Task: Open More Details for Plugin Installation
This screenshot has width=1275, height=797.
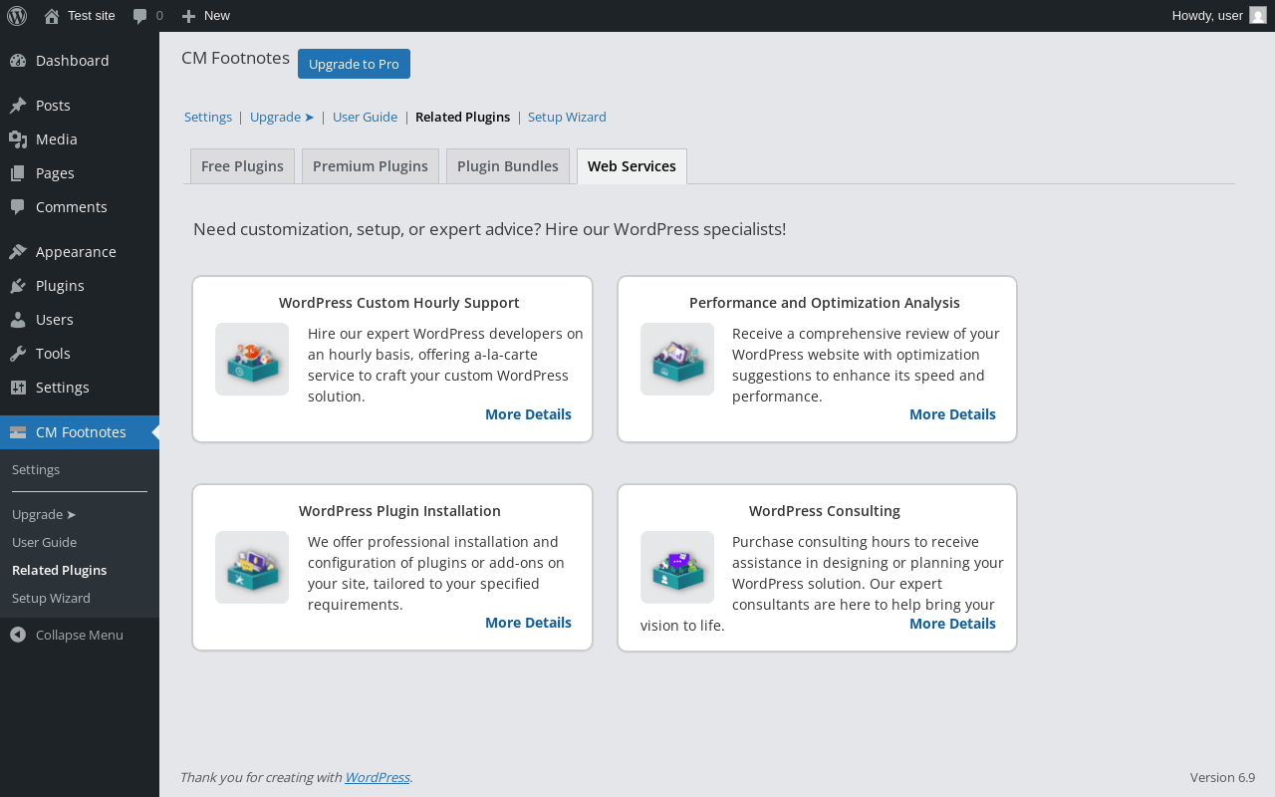Action: 528,623
